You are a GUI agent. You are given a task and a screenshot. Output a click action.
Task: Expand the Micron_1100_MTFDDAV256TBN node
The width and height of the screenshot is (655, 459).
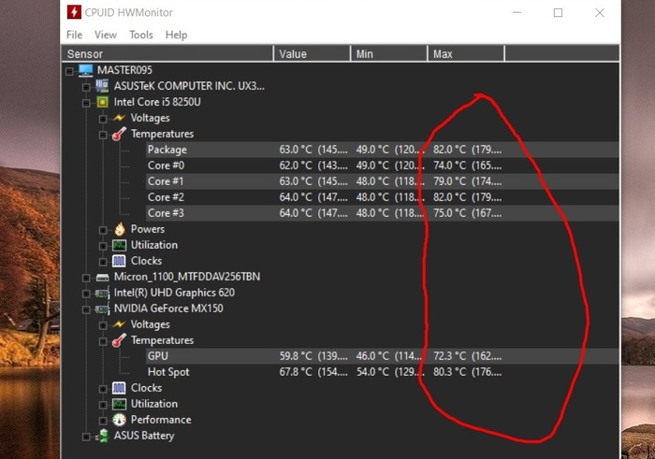tap(86, 278)
